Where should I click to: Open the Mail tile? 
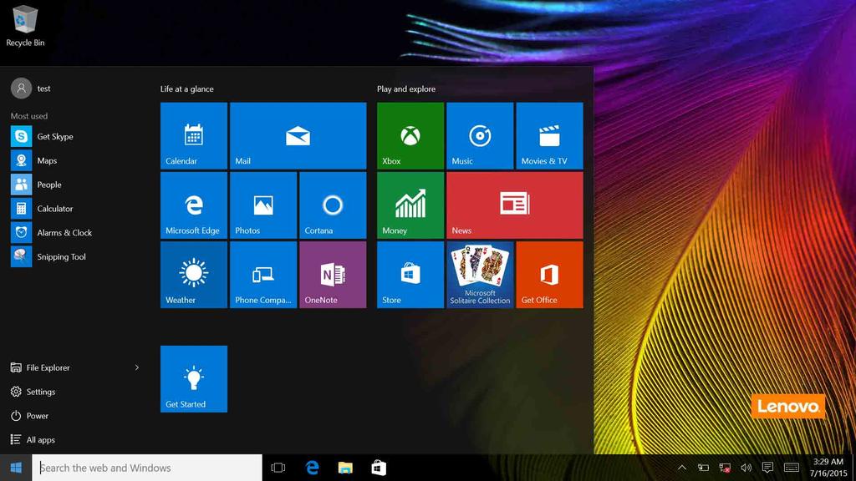298,136
